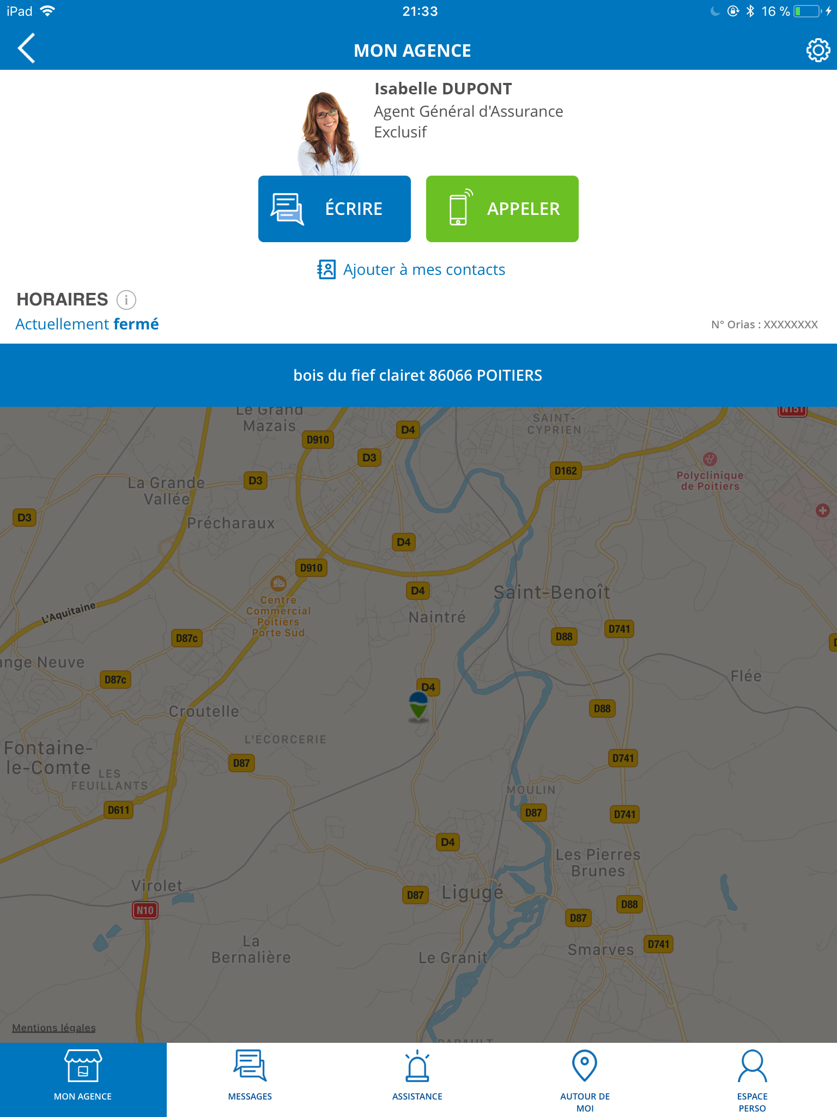Tap the N° Orias number text
Image resolution: width=837 pixels, height=1117 pixels.
pos(765,325)
